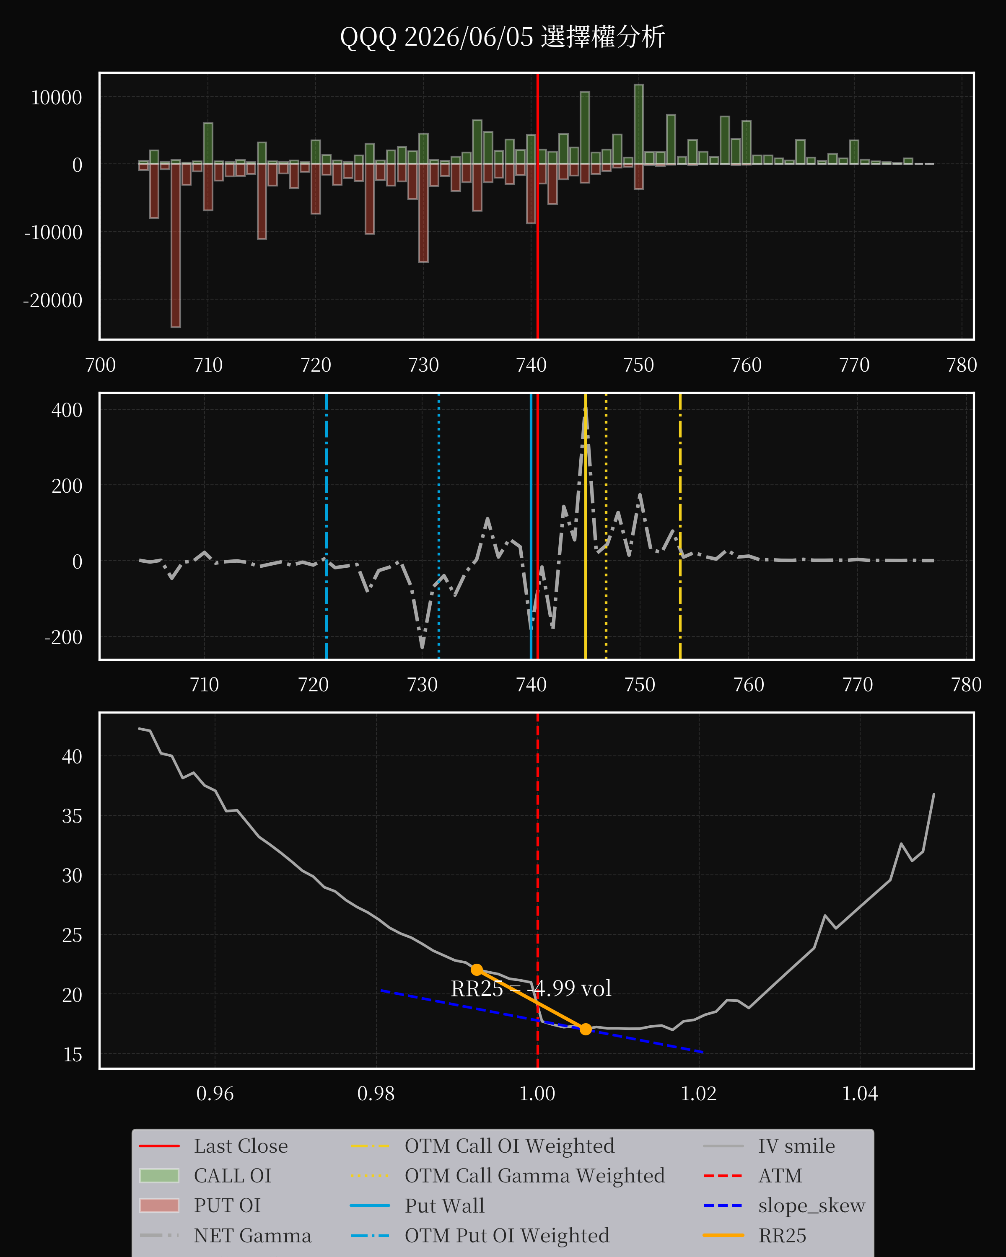Click the '10000' y-axis label in top chart
This screenshot has height=1257, width=1006.
(x=57, y=98)
